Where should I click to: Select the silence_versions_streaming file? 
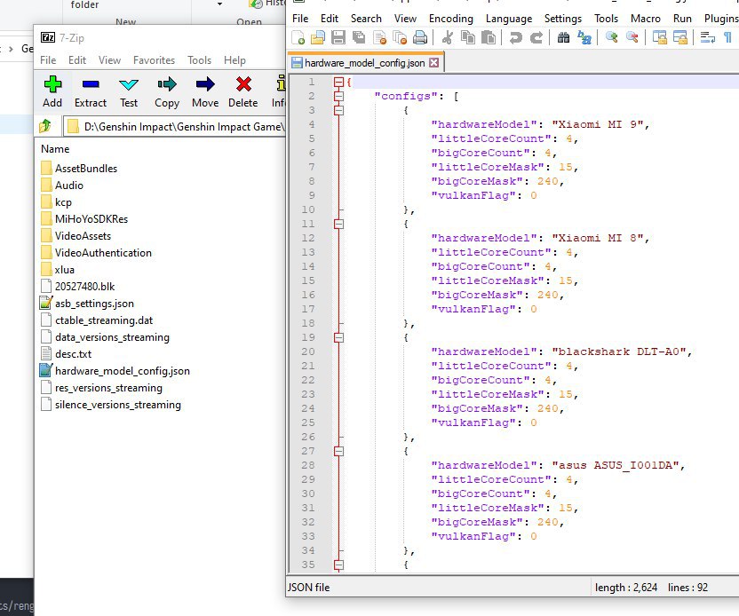111,405
